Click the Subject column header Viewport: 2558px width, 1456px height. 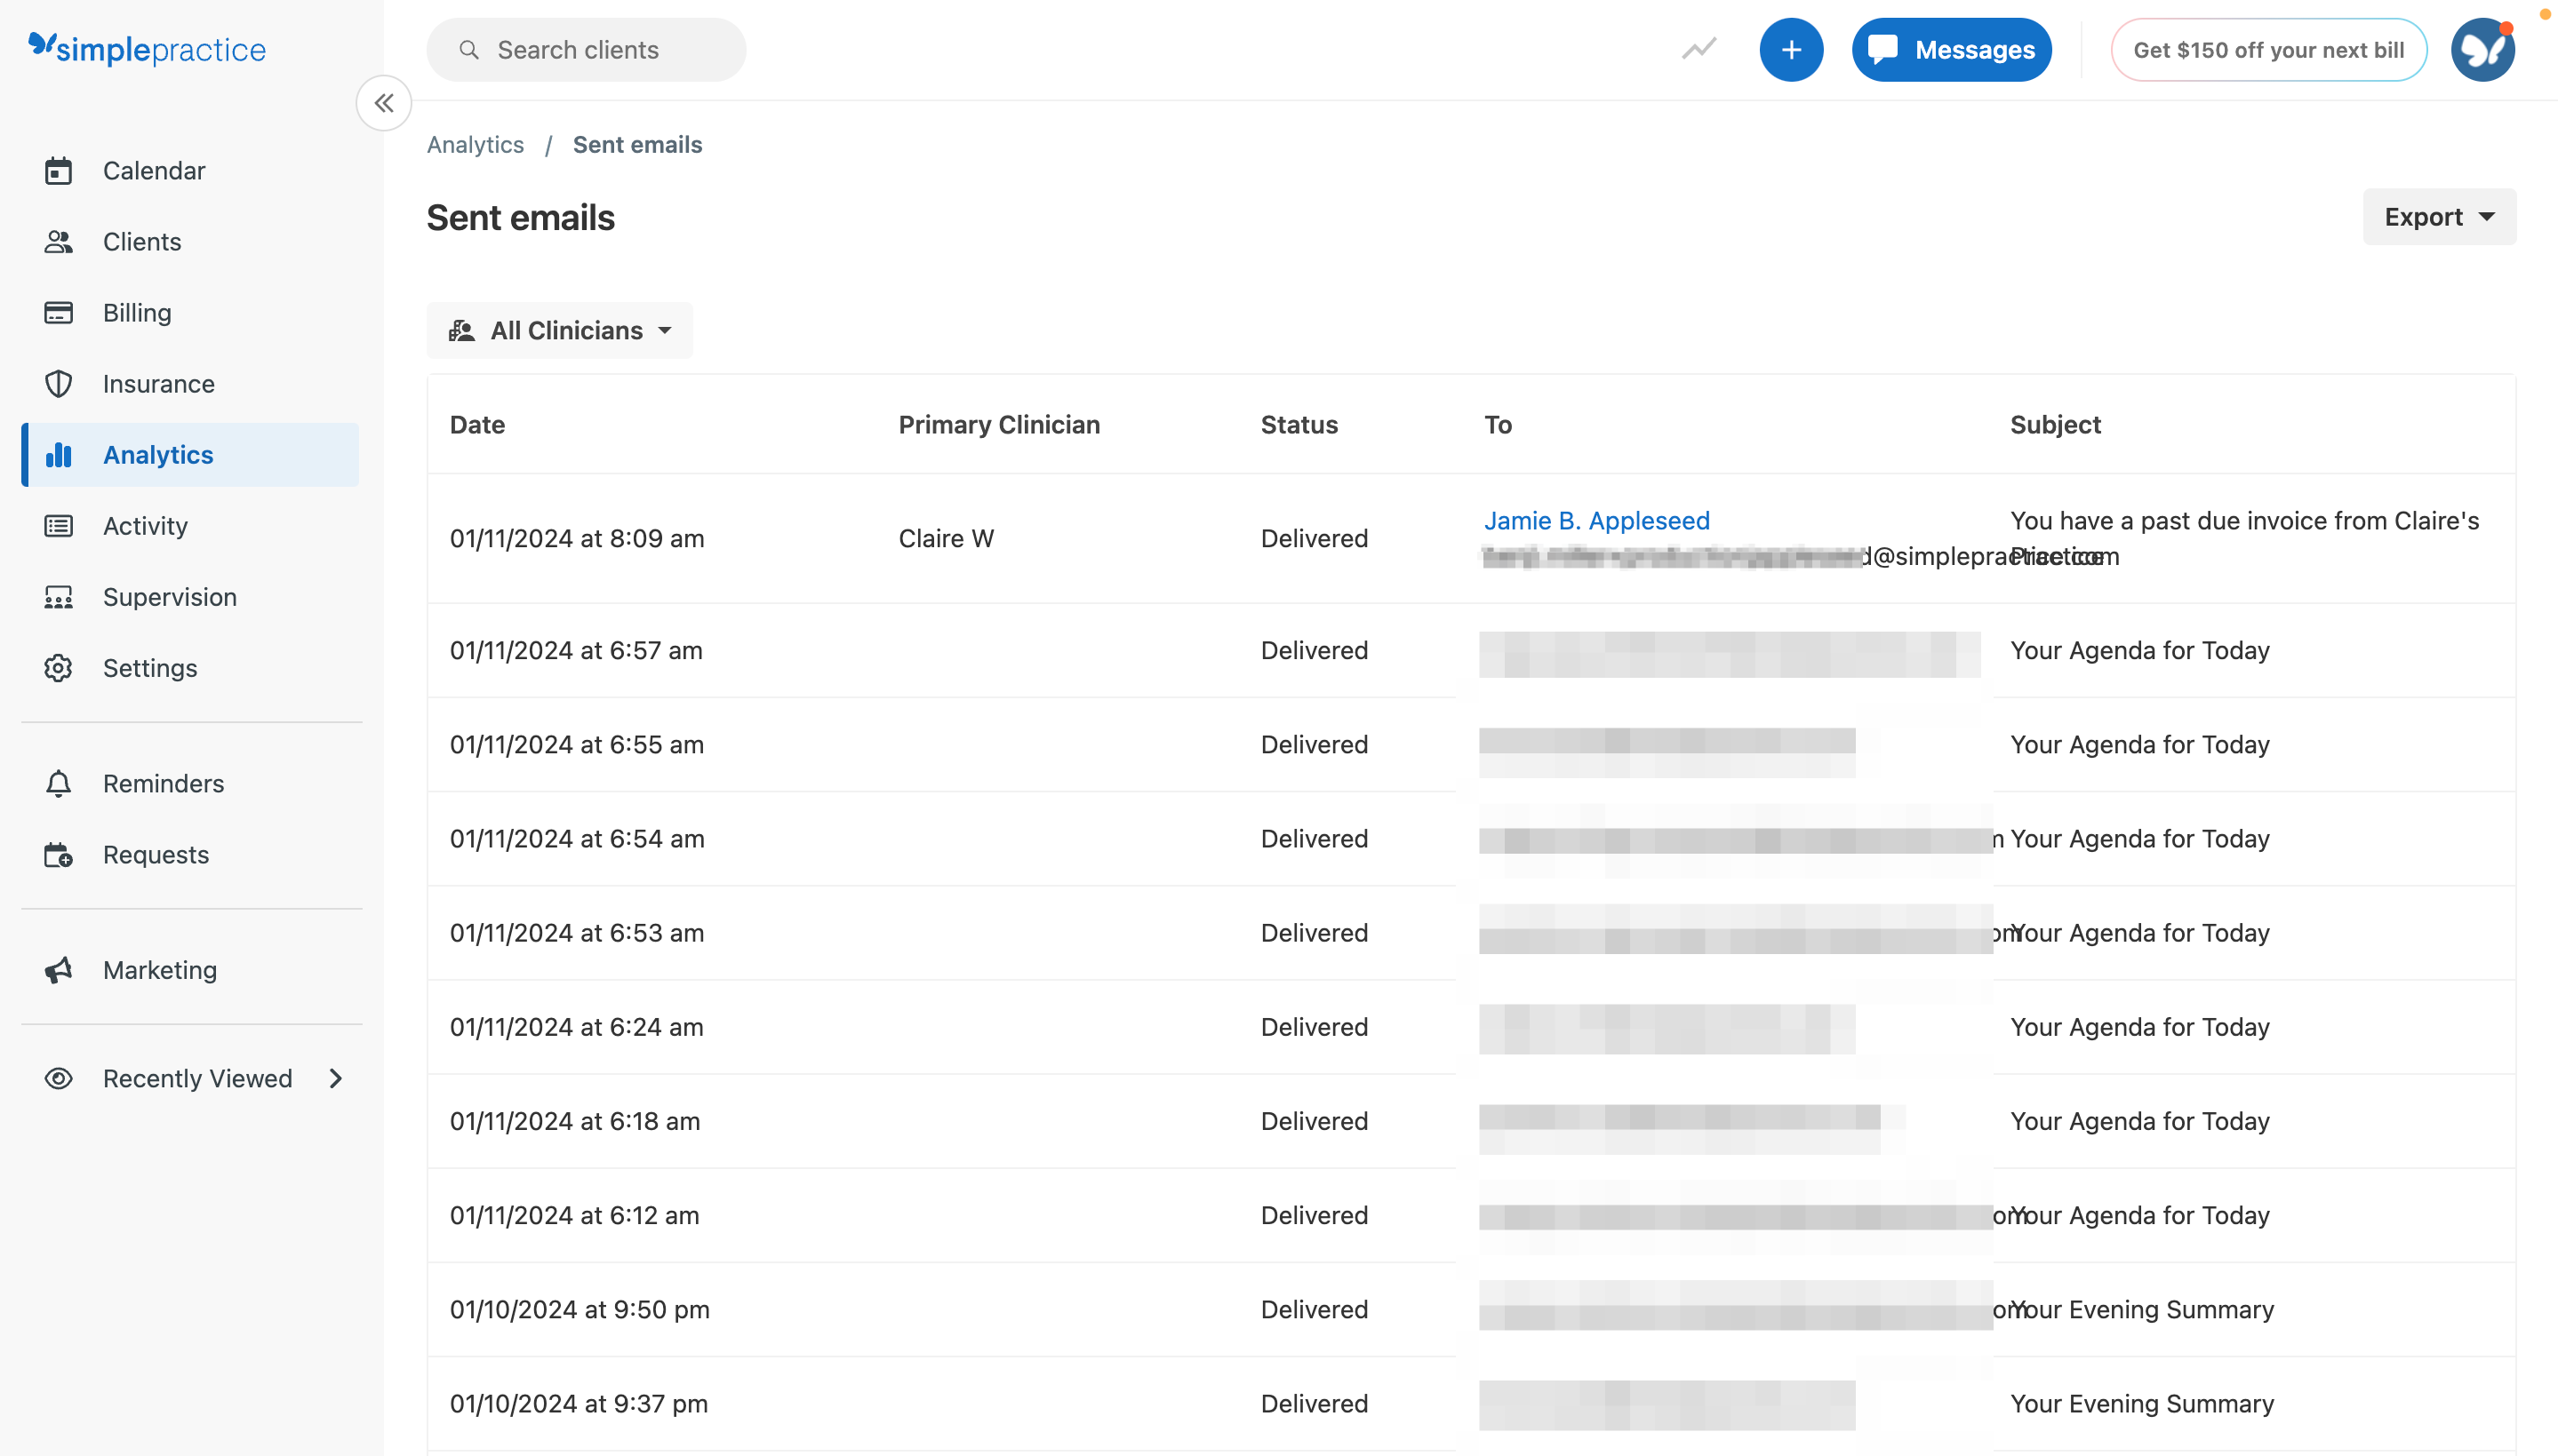click(2055, 425)
